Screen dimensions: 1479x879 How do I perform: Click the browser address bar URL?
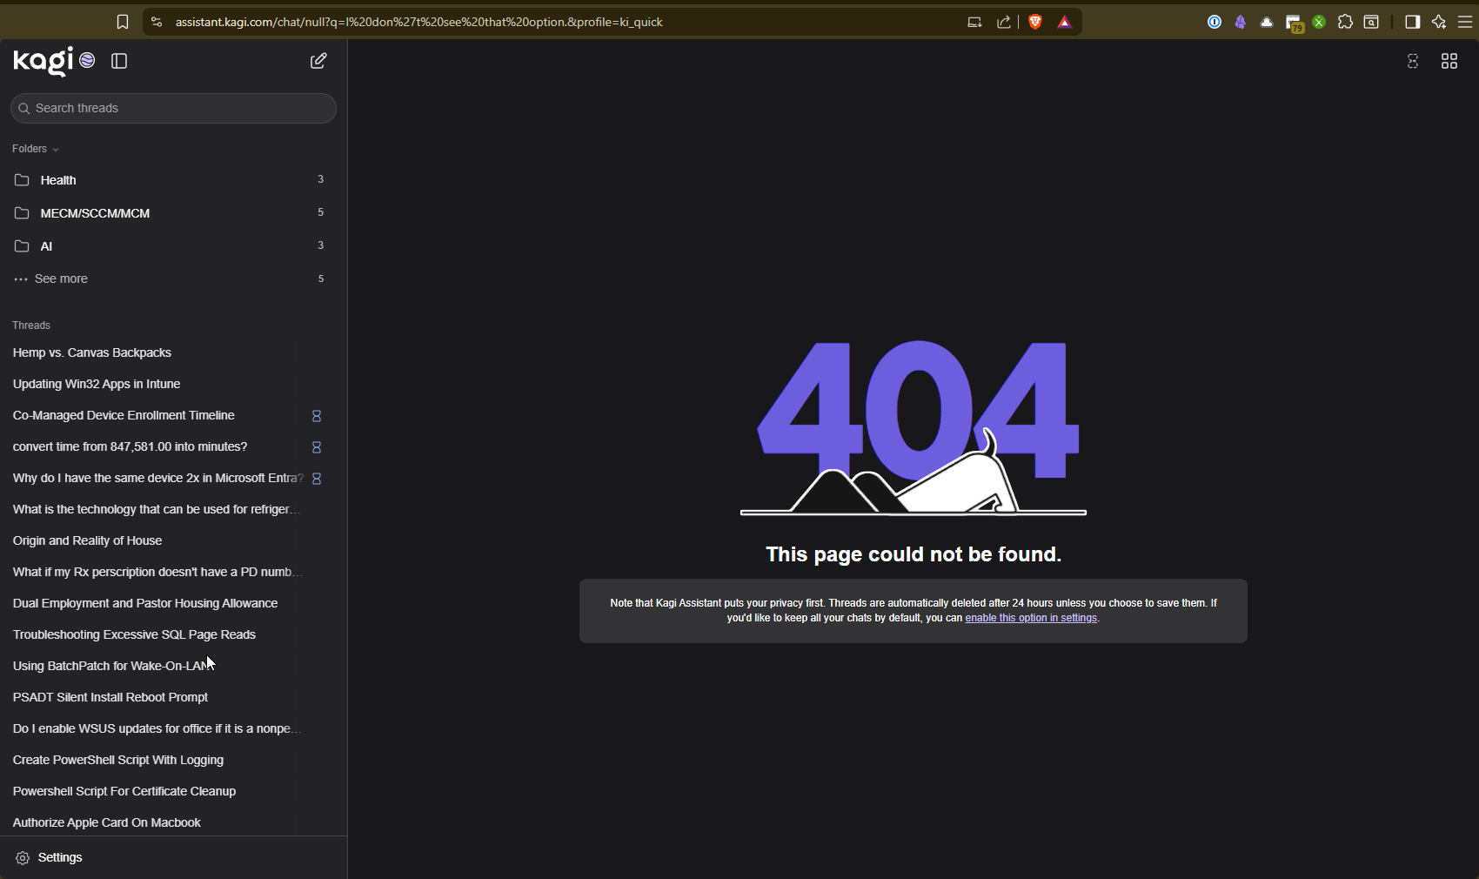point(418,22)
